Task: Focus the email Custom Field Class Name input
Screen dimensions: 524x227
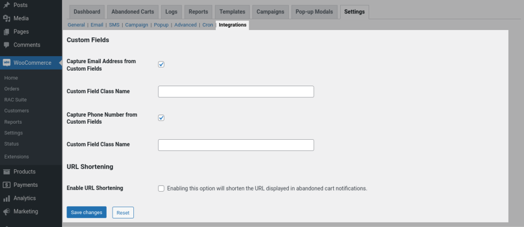Action: coord(236,92)
